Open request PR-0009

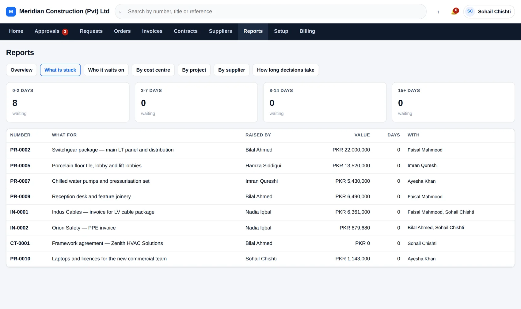point(260,197)
